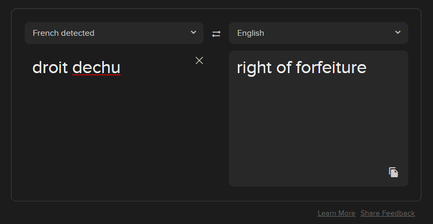Click the misspelled word "dechu"
Screen dimensions: 433x224
click(97, 68)
